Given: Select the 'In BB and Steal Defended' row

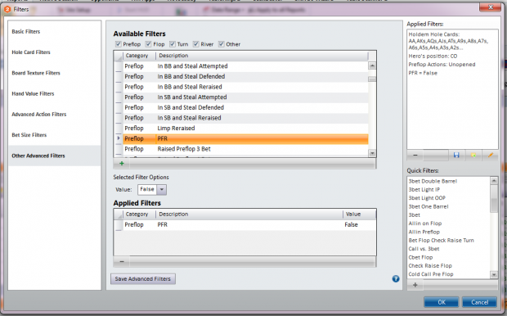Looking at the screenshot, I should [x=245, y=76].
